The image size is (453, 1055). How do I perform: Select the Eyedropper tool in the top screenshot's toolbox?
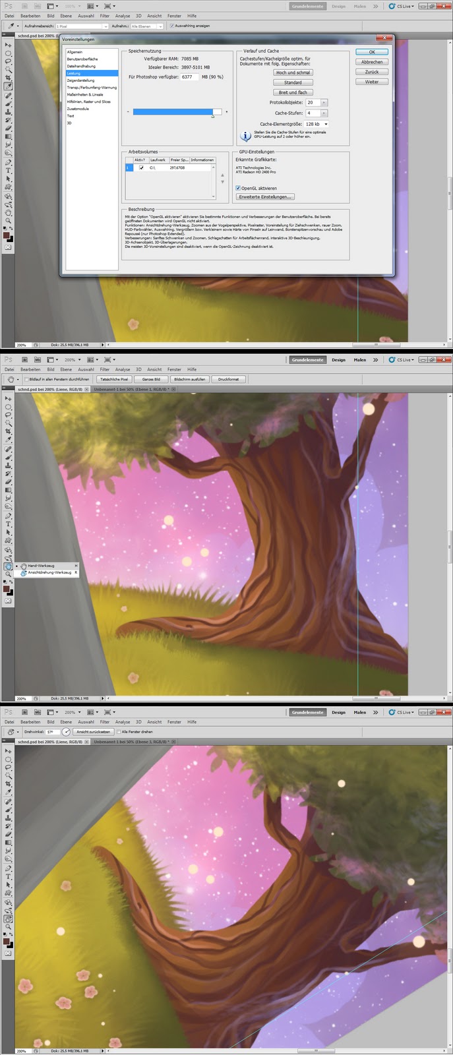(x=9, y=86)
